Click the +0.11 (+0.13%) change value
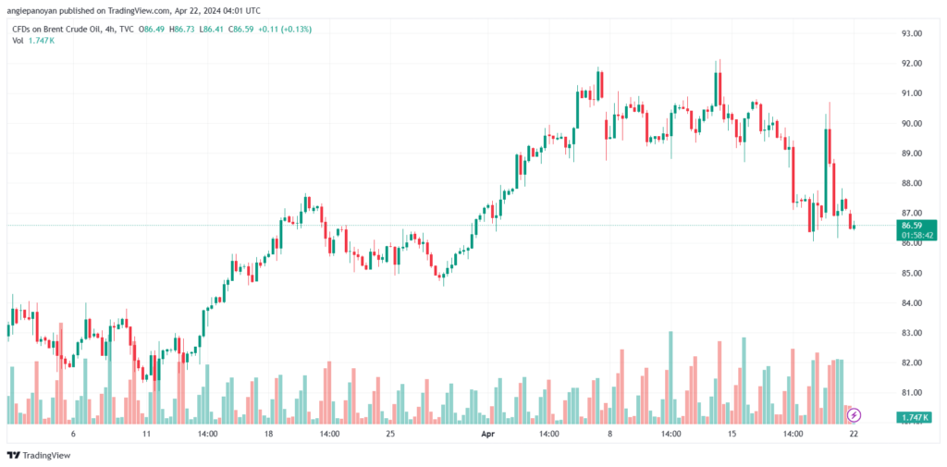The height and width of the screenshot is (467, 947). pos(286,29)
